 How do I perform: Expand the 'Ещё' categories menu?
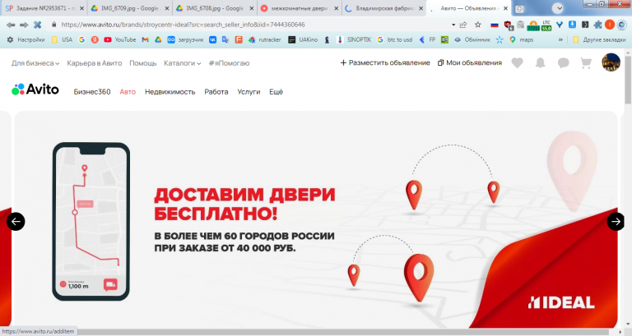[x=276, y=92]
